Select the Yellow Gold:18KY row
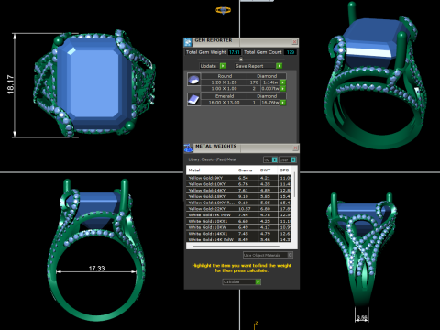 tap(238, 196)
